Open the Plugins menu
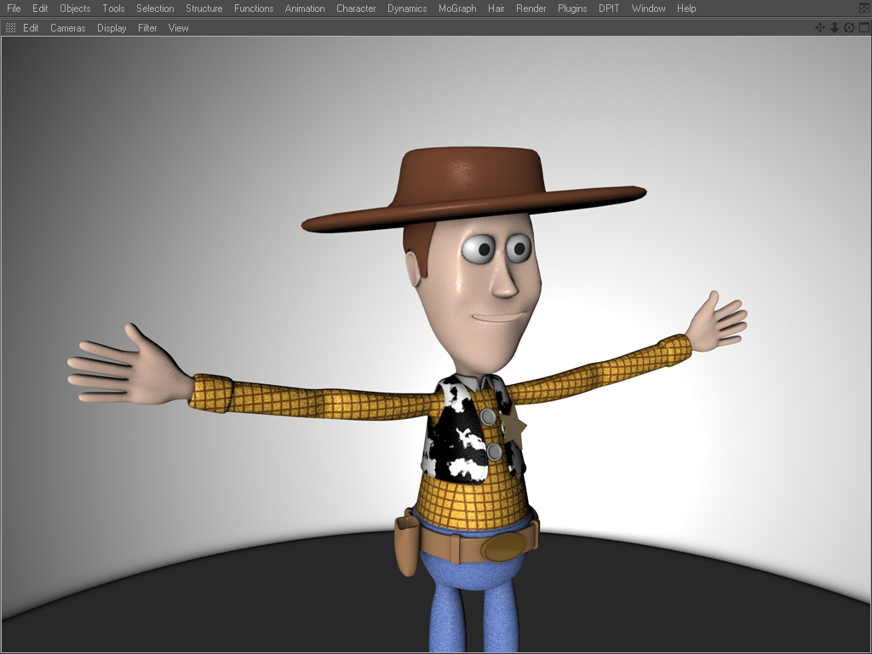The image size is (872, 654). (x=572, y=9)
